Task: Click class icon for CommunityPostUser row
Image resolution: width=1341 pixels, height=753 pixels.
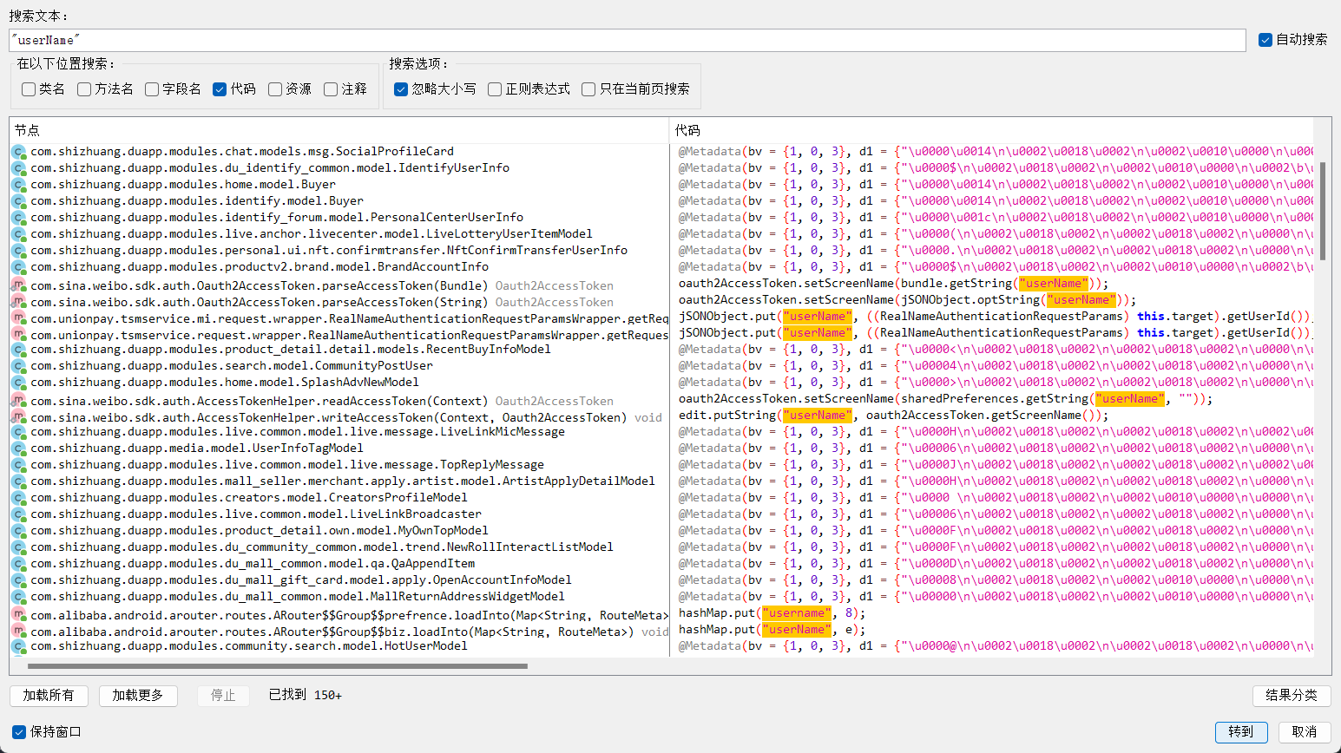Action: pos(18,366)
